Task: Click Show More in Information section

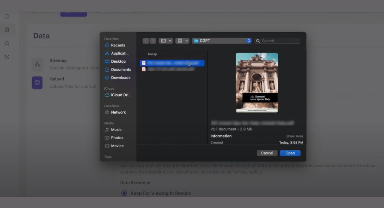Action: [x=294, y=136]
